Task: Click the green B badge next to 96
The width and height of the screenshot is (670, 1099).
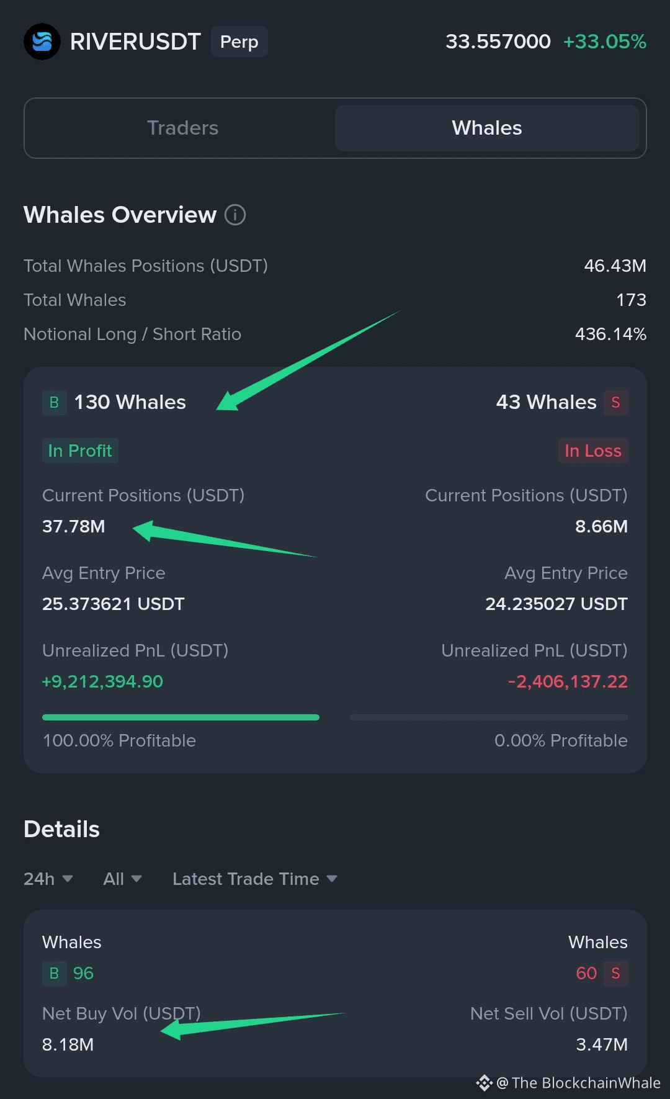Action: click(54, 973)
